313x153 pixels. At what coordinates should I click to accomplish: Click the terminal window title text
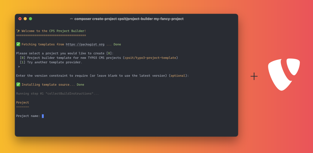pyautogui.click(x=129, y=19)
